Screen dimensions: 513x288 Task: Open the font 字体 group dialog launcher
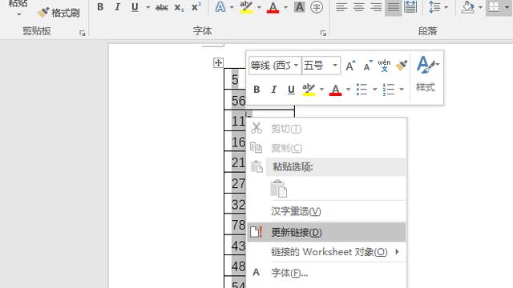(323, 33)
